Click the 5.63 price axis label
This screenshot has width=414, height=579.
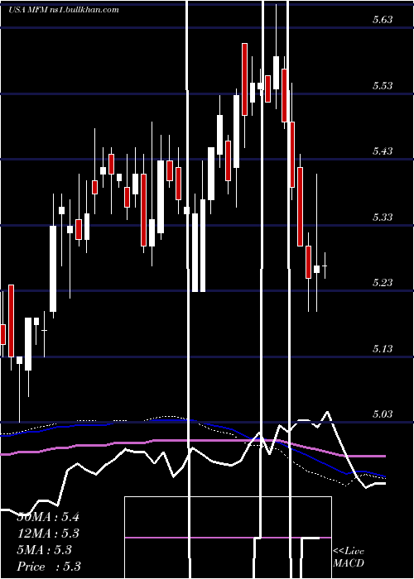pos(383,20)
